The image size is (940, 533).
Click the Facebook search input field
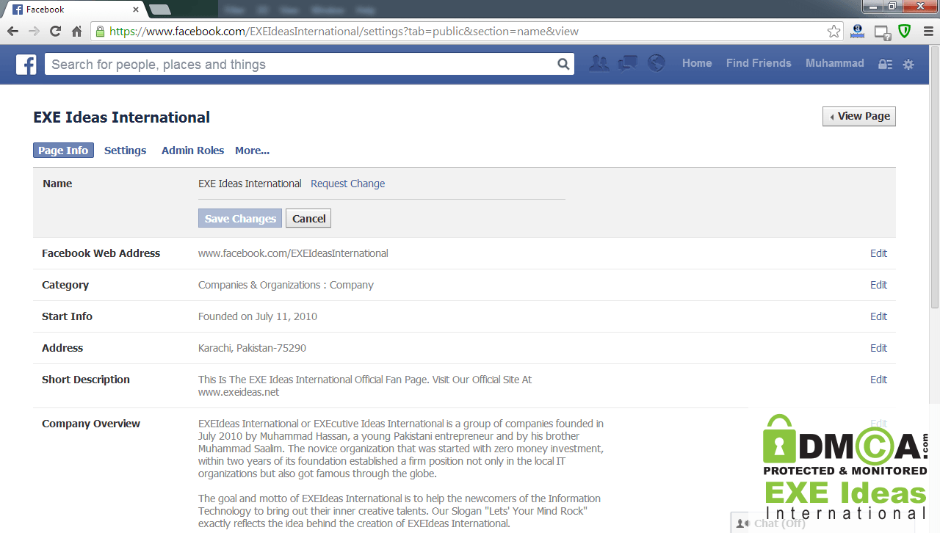(x=301, y=65)
